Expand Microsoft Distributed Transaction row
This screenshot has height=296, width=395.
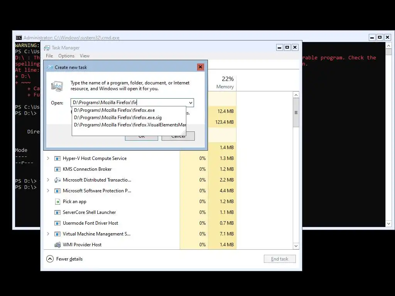coord(48,180)
